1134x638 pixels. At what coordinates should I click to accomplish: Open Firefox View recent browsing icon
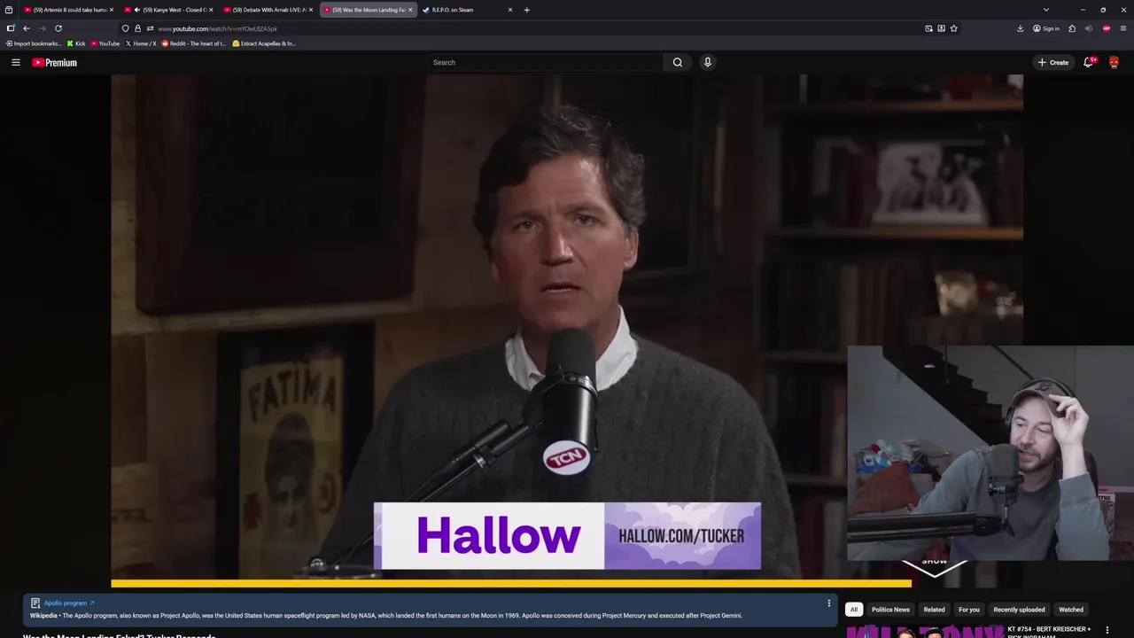coord(9,10)
